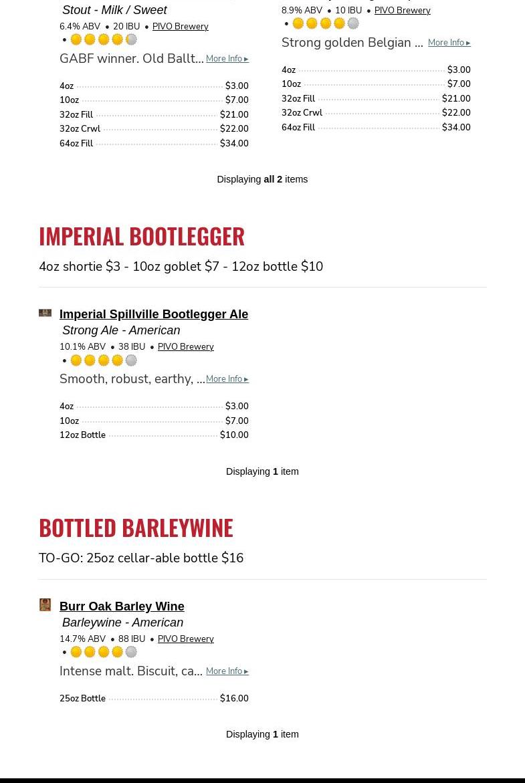Select the 25oz Bottle $16.00 price row
Image resolution: width=525 pixels, height=783 pixels.
tap(154, 699)
